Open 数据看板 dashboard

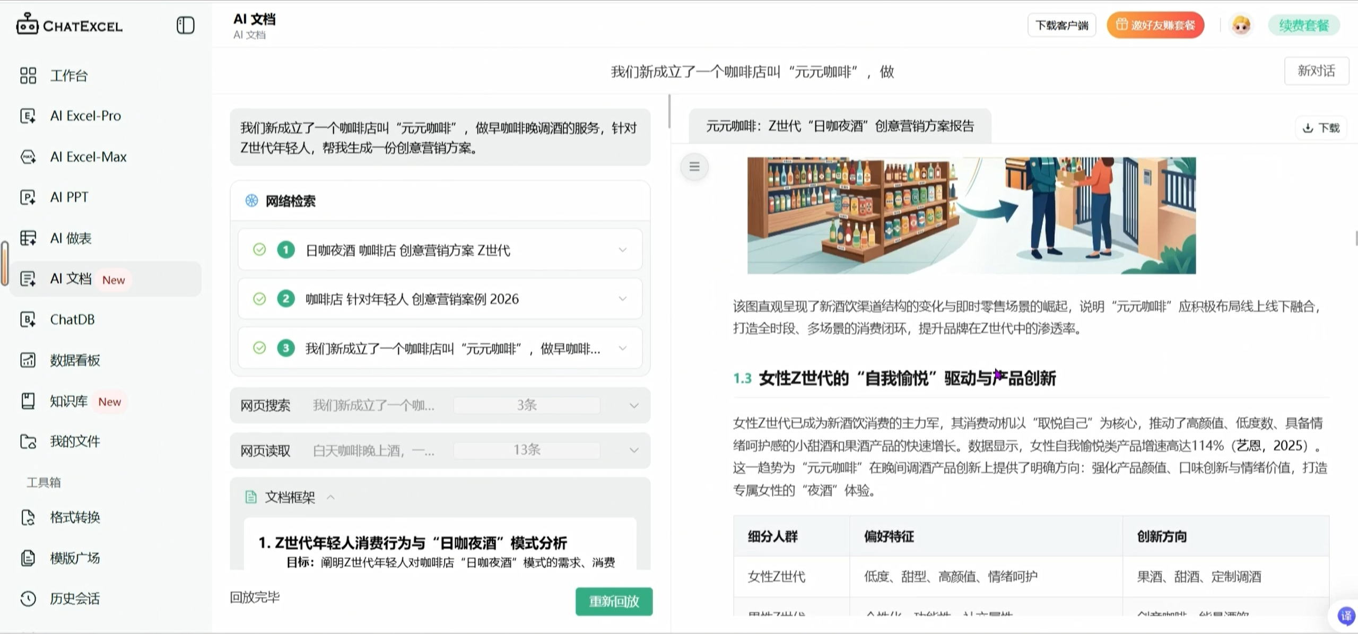tap(75, 360)
